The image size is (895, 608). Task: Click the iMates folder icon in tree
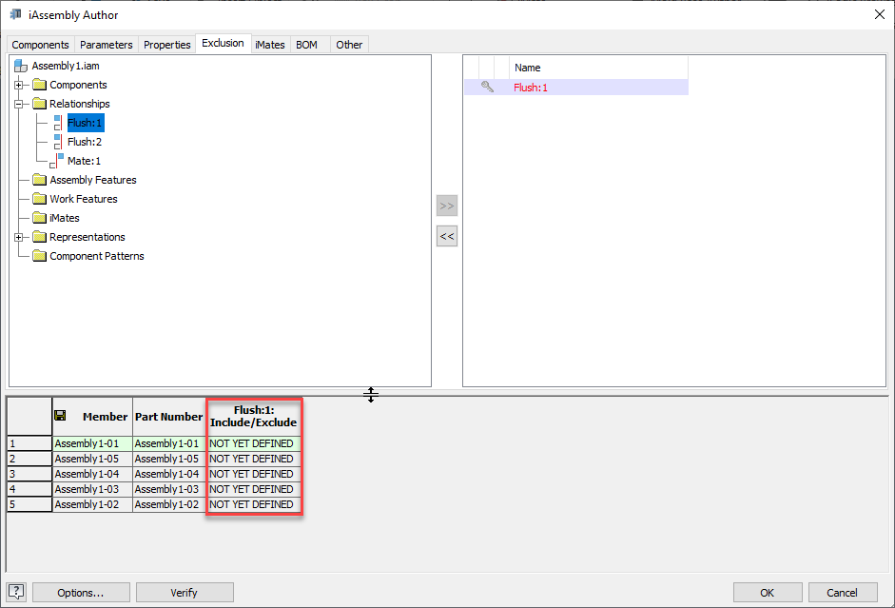coord(39,218)
